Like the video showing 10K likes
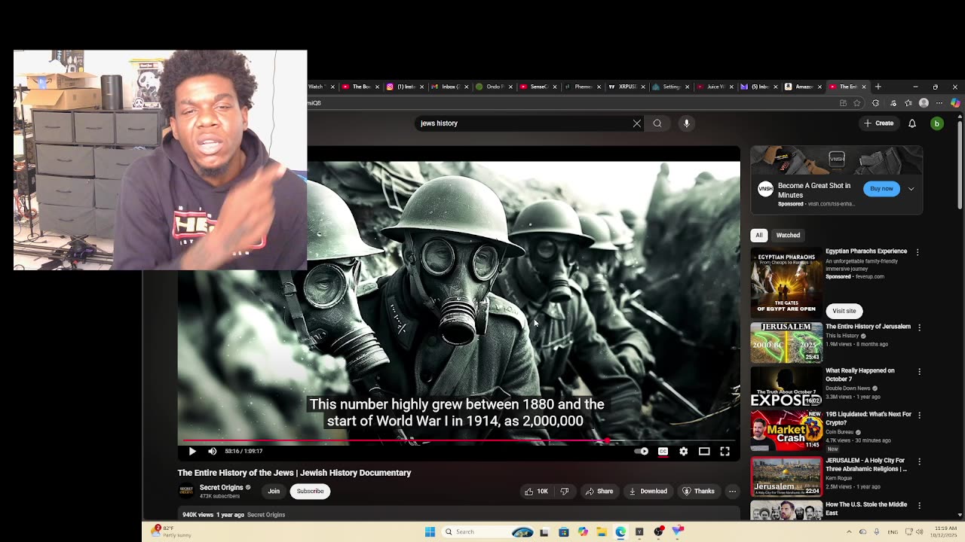 [536, 492]
